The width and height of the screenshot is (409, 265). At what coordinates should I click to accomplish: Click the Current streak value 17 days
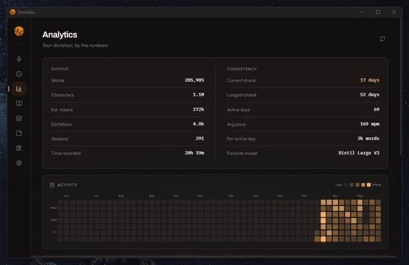tap(370, 80)
